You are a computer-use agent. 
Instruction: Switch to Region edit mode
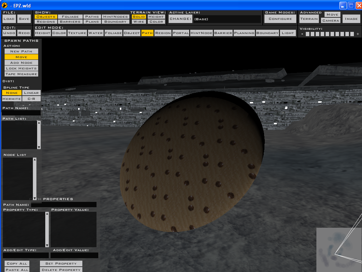[x=163, y=33]
